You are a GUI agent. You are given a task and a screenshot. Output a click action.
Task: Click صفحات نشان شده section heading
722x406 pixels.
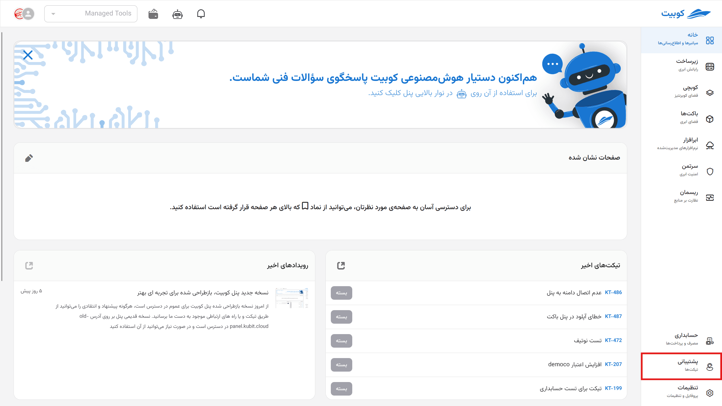coord(594,158)
